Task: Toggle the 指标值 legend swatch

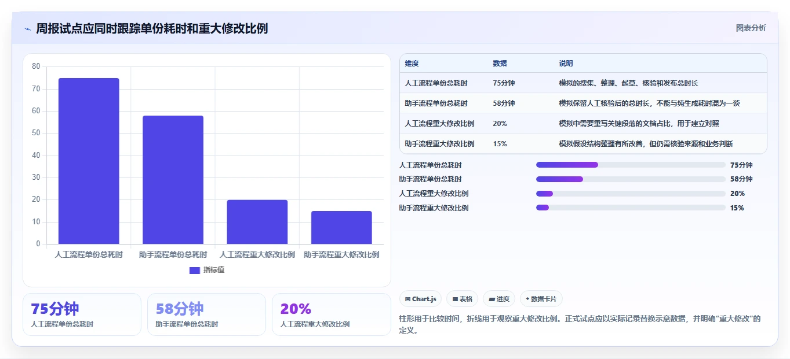Action: (195, 270)
